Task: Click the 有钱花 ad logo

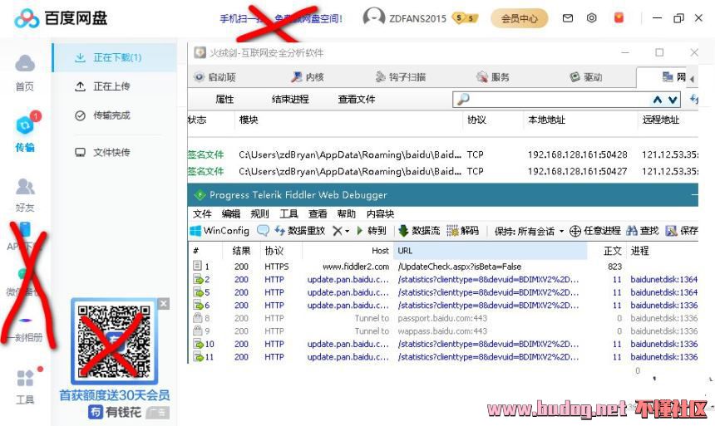Action: (x=115, y=413)
